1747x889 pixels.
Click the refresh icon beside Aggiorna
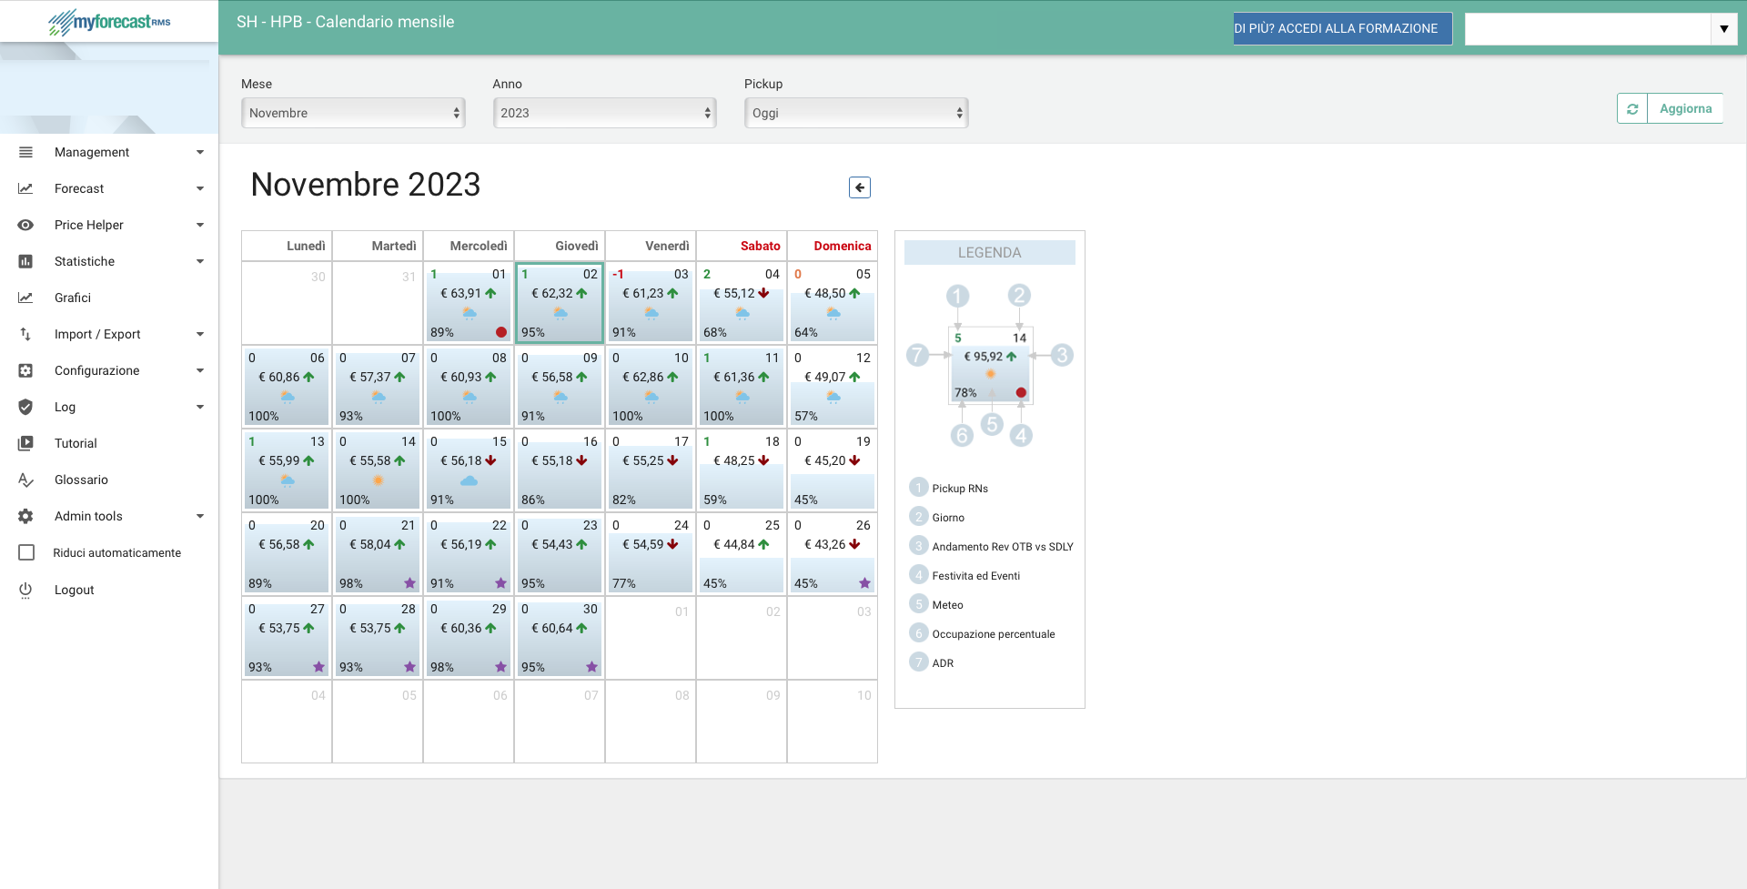click(x=1632, y=108)
